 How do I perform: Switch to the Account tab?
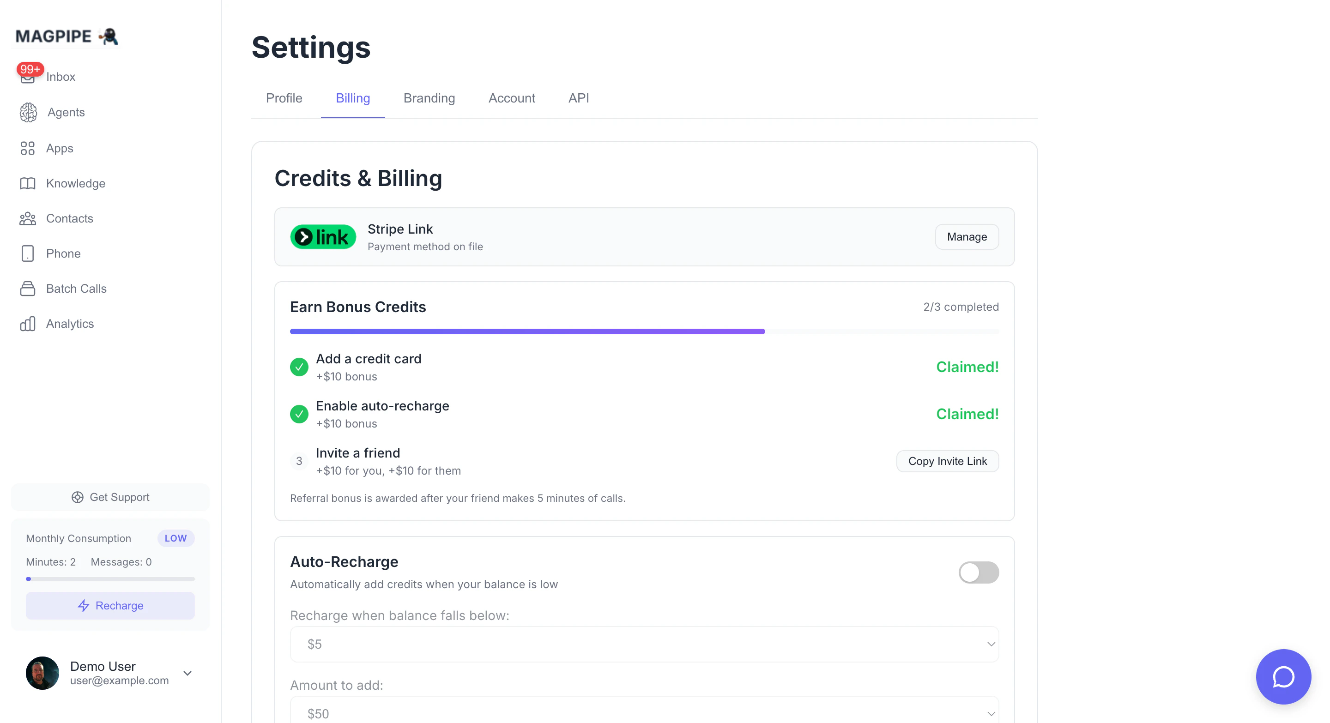pyautogui.click(x=511, y=98)
